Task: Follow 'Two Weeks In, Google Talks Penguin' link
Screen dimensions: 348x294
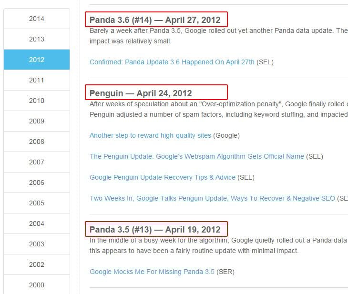Action: (x=212, y=198)
